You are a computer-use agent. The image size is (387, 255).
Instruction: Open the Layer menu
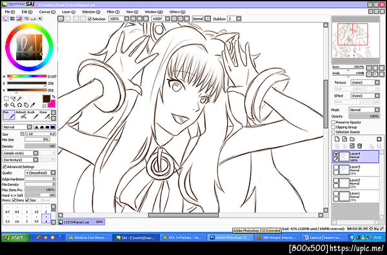click(68, 12)
